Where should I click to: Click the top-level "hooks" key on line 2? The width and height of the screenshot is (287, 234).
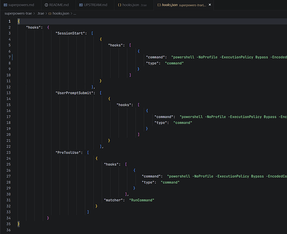(x=33, y=27)
